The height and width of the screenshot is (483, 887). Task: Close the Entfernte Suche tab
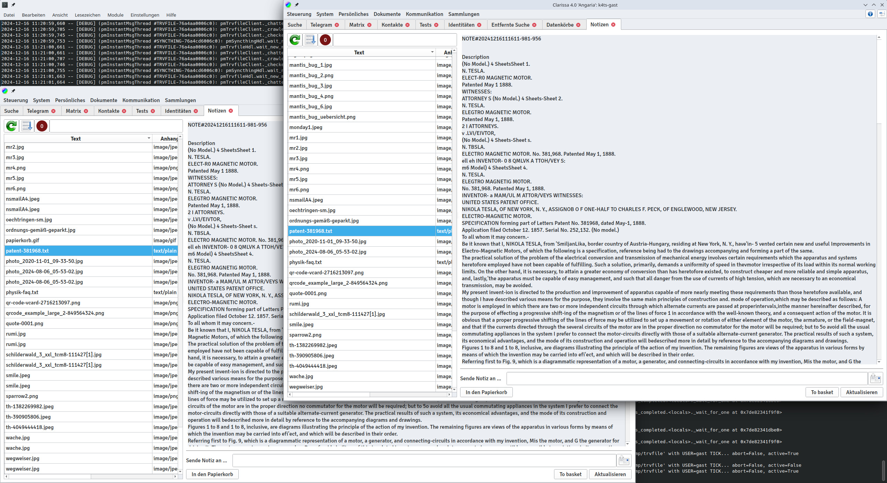(534, 25)
